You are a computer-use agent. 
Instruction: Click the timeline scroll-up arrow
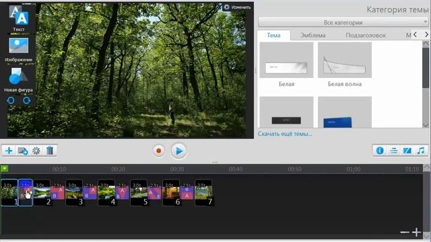tap(426, 167)
